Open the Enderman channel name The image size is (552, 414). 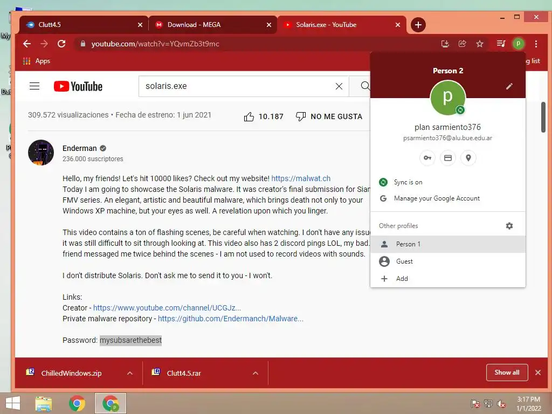click(x=80, y=148)
